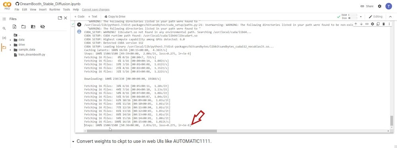
Task: Click the GitHub icon beside notebook title
Action: pos(17,4)
